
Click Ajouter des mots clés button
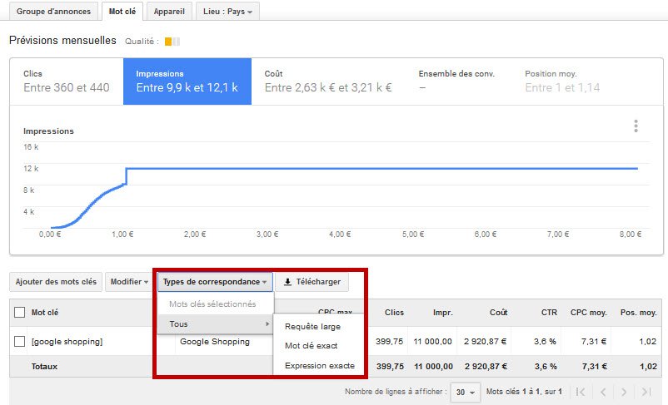(56, 282)
